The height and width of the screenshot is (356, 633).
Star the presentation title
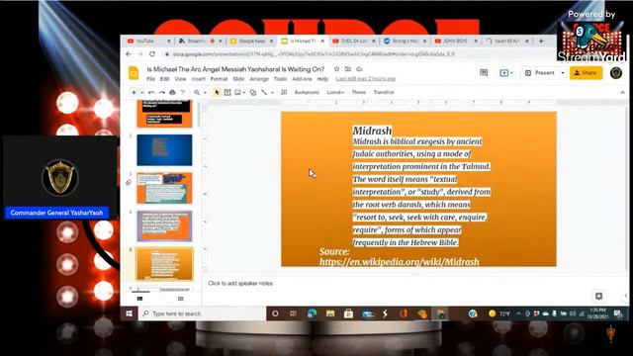point(336,69)
